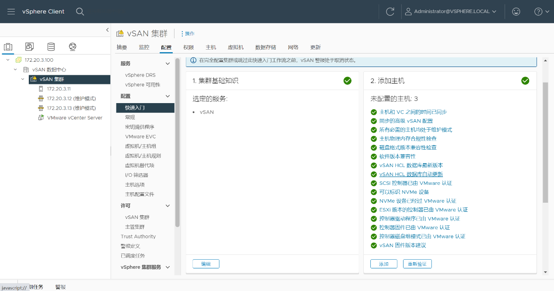
Task: Switch to 虚拟机 tab
Action: tap(236, 47)
